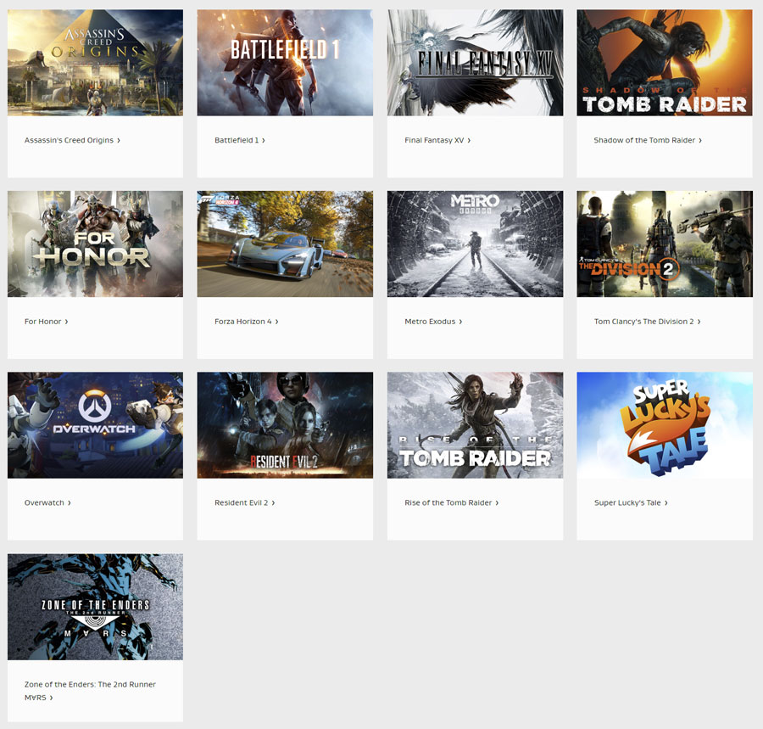The image size is (763, 729).
Task: Follow Zone of the Enders: 2nd Runner link
Action: (x=90, y=691)
